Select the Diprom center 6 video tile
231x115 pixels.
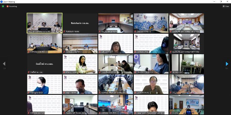151,23
